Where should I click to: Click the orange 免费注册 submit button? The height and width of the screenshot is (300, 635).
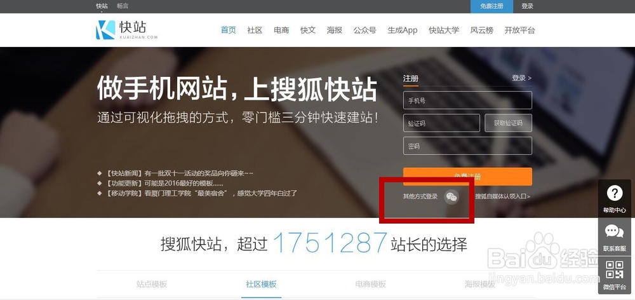[x=467, y=176]
